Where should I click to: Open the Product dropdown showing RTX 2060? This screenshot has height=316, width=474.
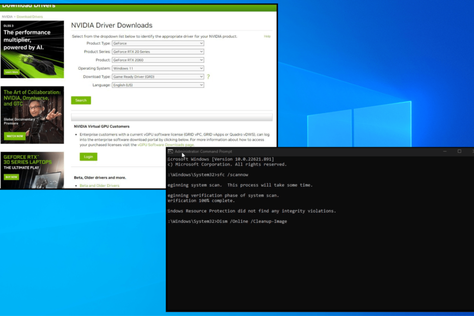coord(158,60)
